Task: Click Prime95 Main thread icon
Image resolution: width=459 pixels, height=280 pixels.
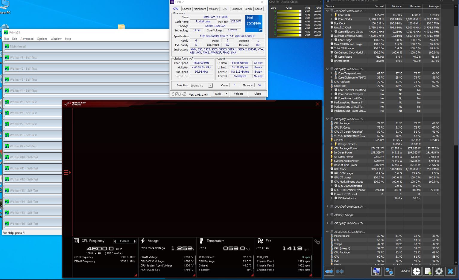Action: 7,47
